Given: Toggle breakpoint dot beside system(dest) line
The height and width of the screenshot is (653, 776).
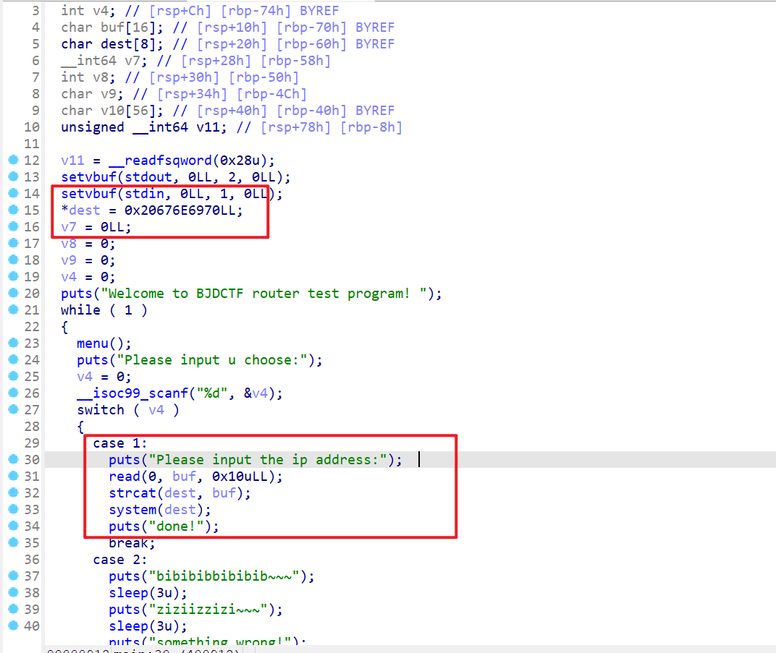Looking at the screenshot, I should pyautogui.click(x=12, y=510).
